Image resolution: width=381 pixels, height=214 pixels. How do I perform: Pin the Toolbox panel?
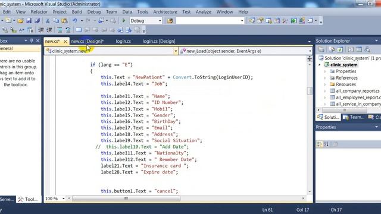32,41
